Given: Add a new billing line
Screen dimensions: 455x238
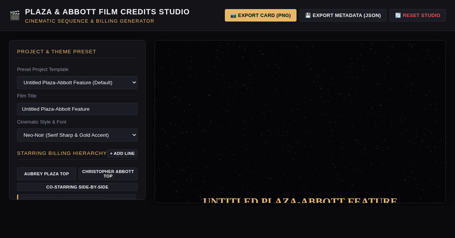Looking at the screenshot, I should pos(122,153).
